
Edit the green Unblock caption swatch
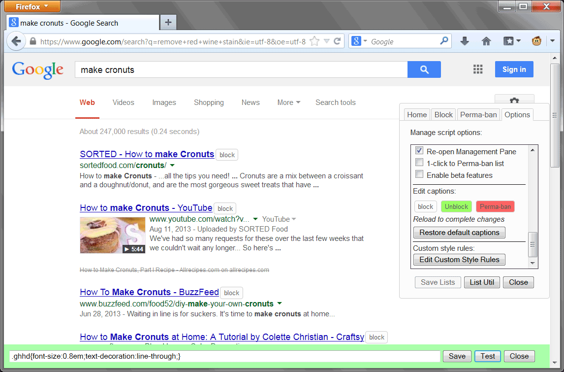[456, 207]
